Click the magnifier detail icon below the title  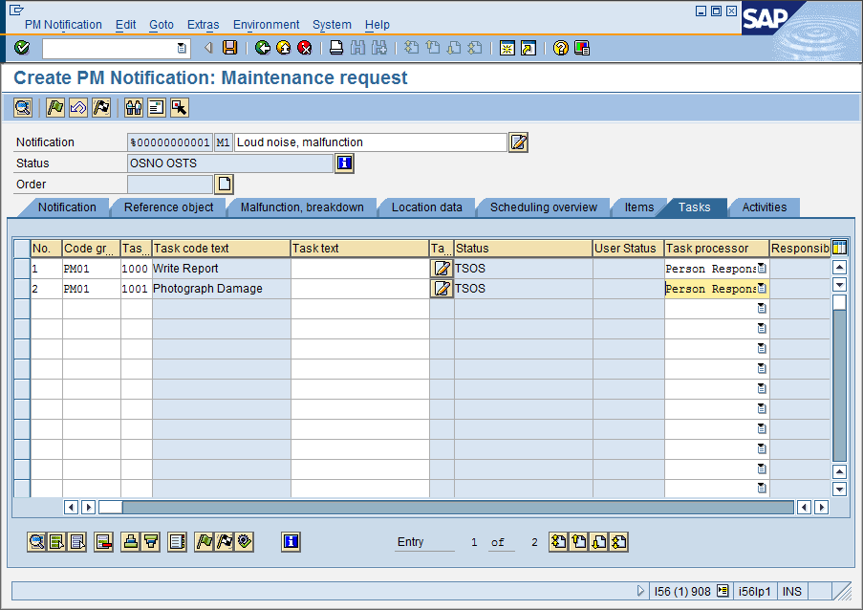pos(23,107)
